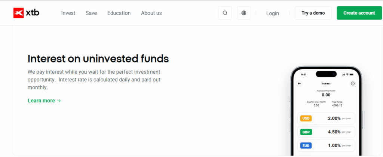Click the xtb logo
The width and height of the screenshot is (383, 157).
pos(26,13)
